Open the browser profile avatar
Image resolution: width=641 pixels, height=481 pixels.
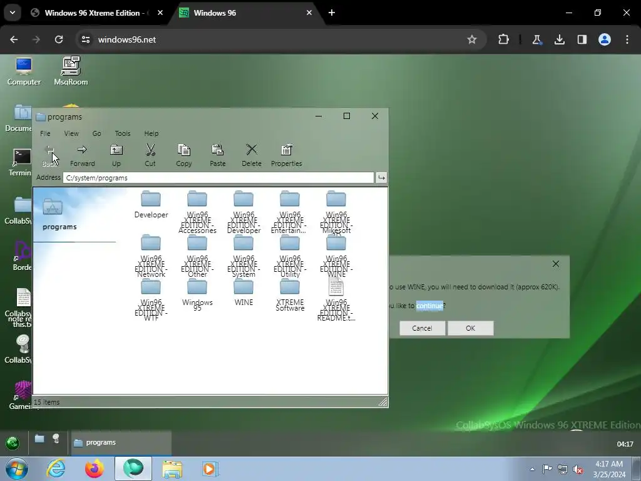(605, 39)
